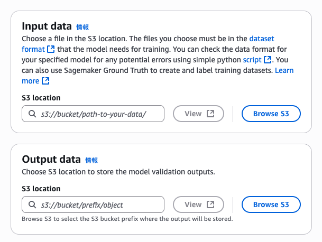Screen dimensions: 322x242
Task: Click the "S3 location" label under Input data
Action: [41, 98]
